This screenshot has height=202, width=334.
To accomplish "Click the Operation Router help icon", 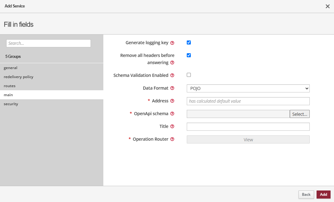I will pos(172,139).
